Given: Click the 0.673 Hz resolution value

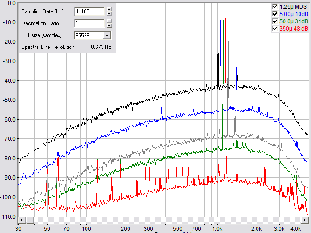Looking at the screenshot, I should [101, 47].
